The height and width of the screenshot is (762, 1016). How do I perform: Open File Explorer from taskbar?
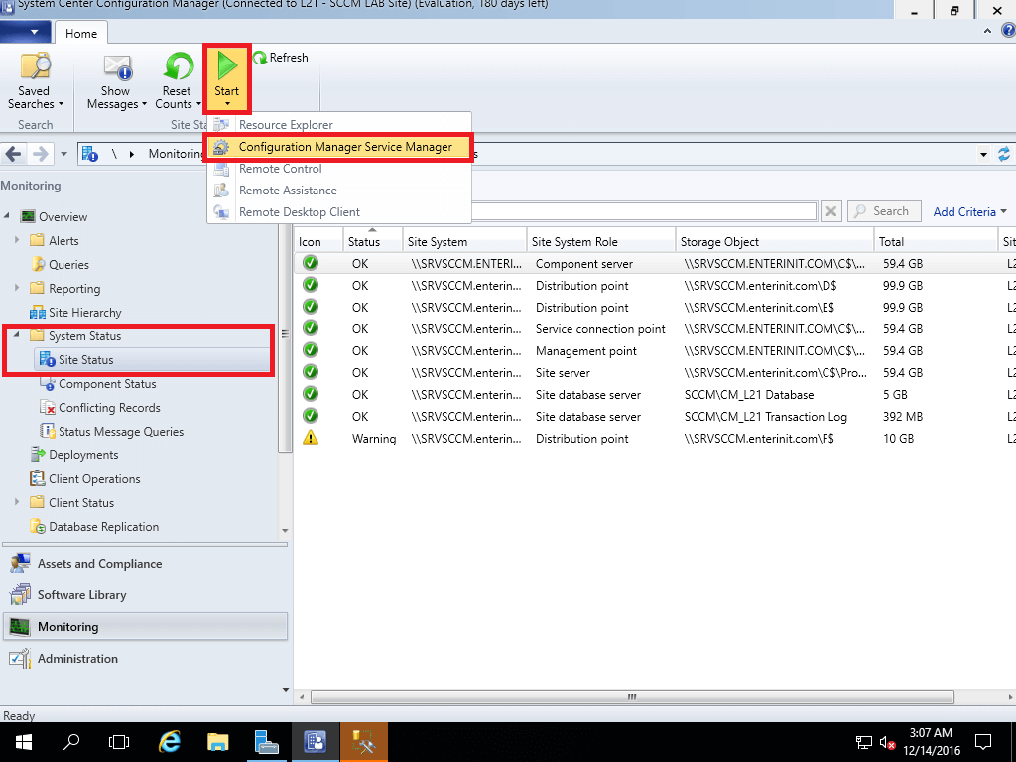(x=217, y=742)
